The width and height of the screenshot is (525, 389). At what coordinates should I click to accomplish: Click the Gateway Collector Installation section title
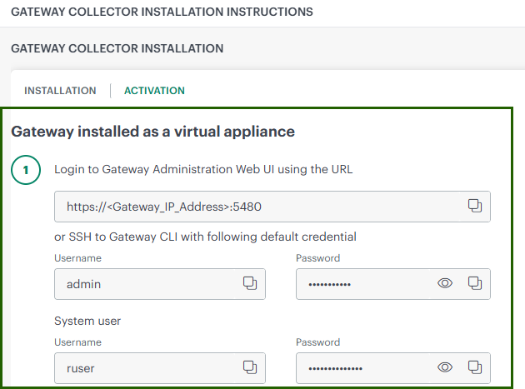tap(117, 48)
